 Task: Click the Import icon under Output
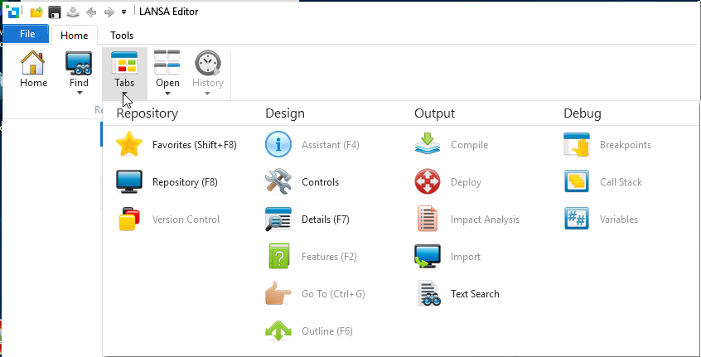coord(428,257)
